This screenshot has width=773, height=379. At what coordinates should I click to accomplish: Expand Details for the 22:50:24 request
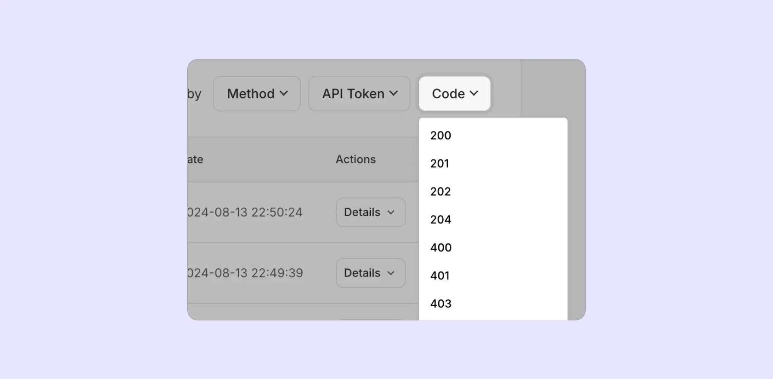coord(370,212)
